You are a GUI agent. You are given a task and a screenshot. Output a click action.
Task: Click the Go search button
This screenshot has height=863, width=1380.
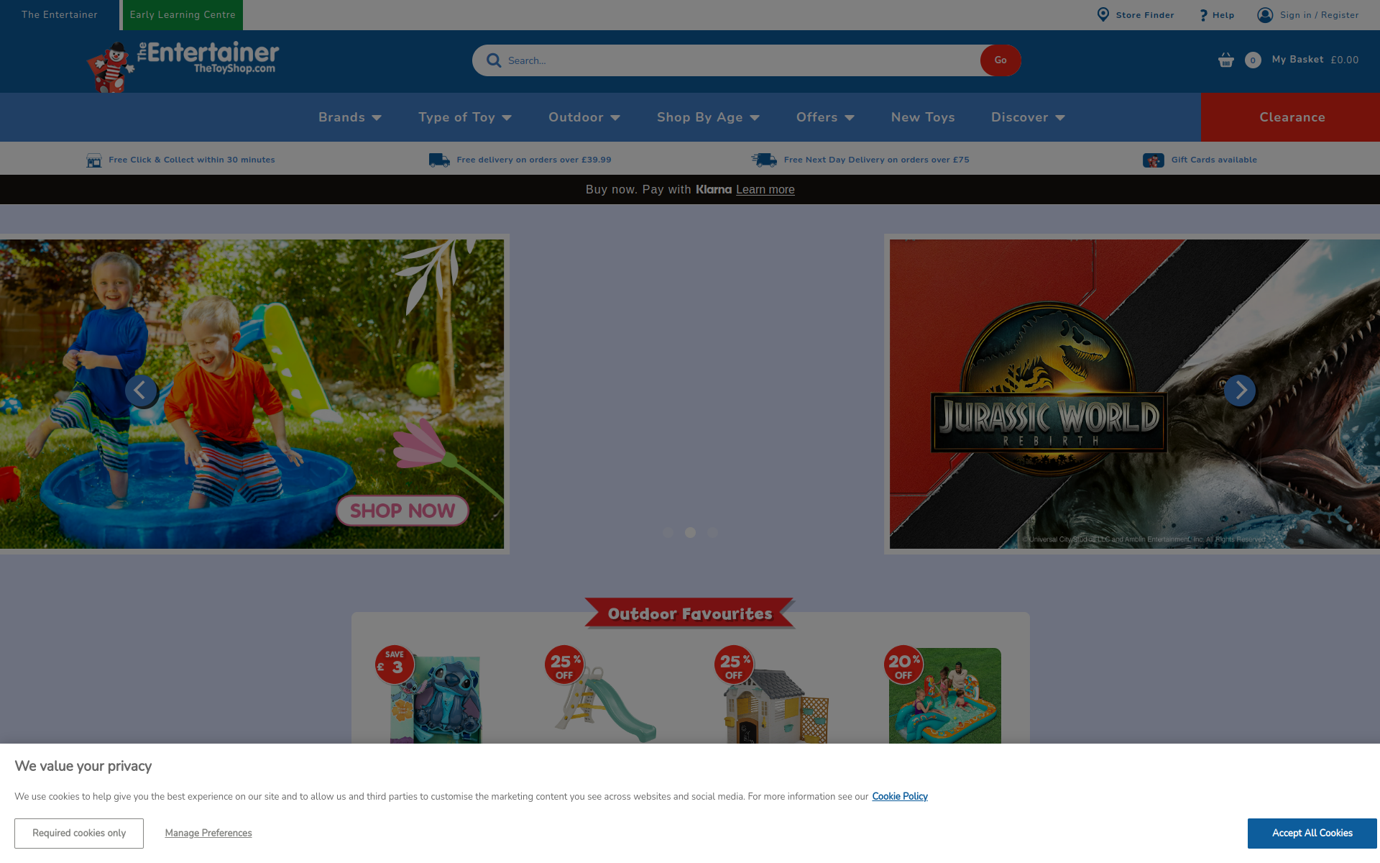[x=1000, y=60]
